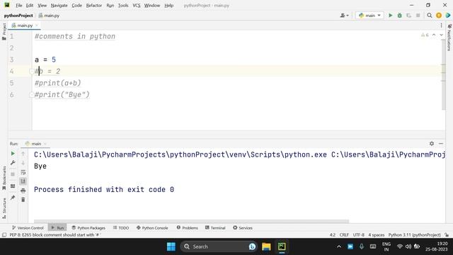Go to next highlighted problem arrow
The width and height of the screenshot is (453, 255).
pyautogui.click(x=441, y=35)
